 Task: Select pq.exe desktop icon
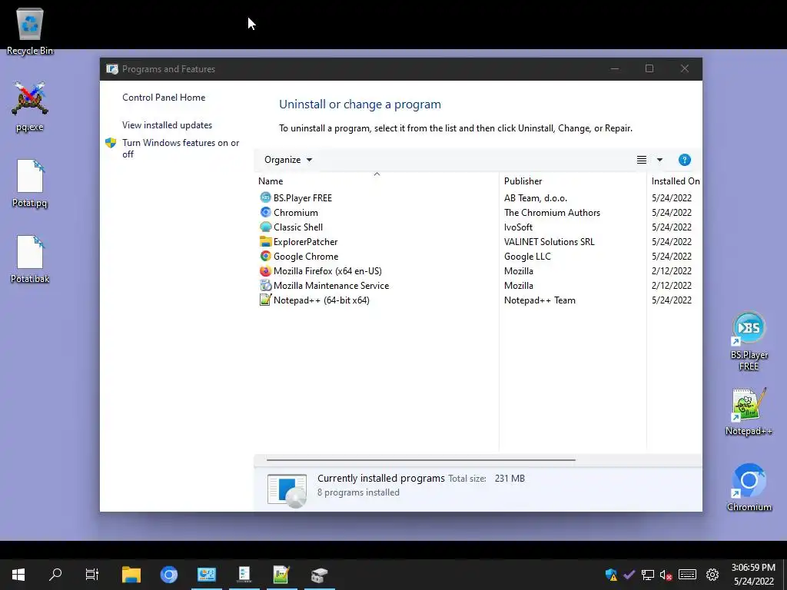(x=30, y=106)
